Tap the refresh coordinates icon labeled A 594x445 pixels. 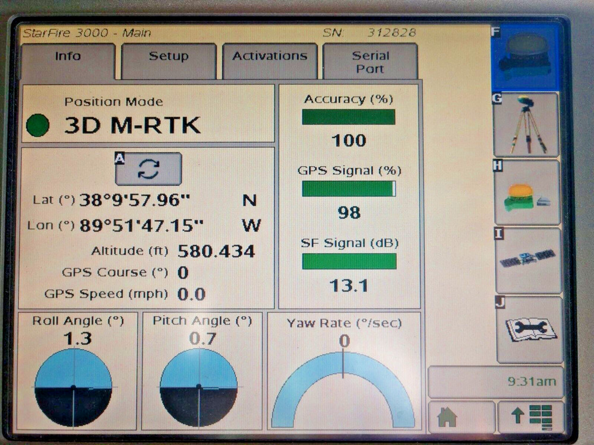(147, 170)
